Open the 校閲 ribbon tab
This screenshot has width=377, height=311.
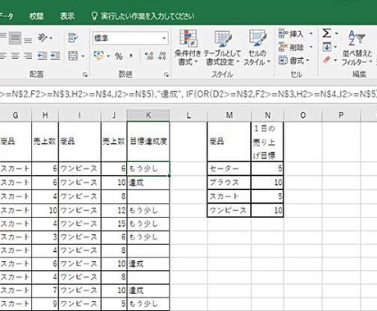click(37, 16)
